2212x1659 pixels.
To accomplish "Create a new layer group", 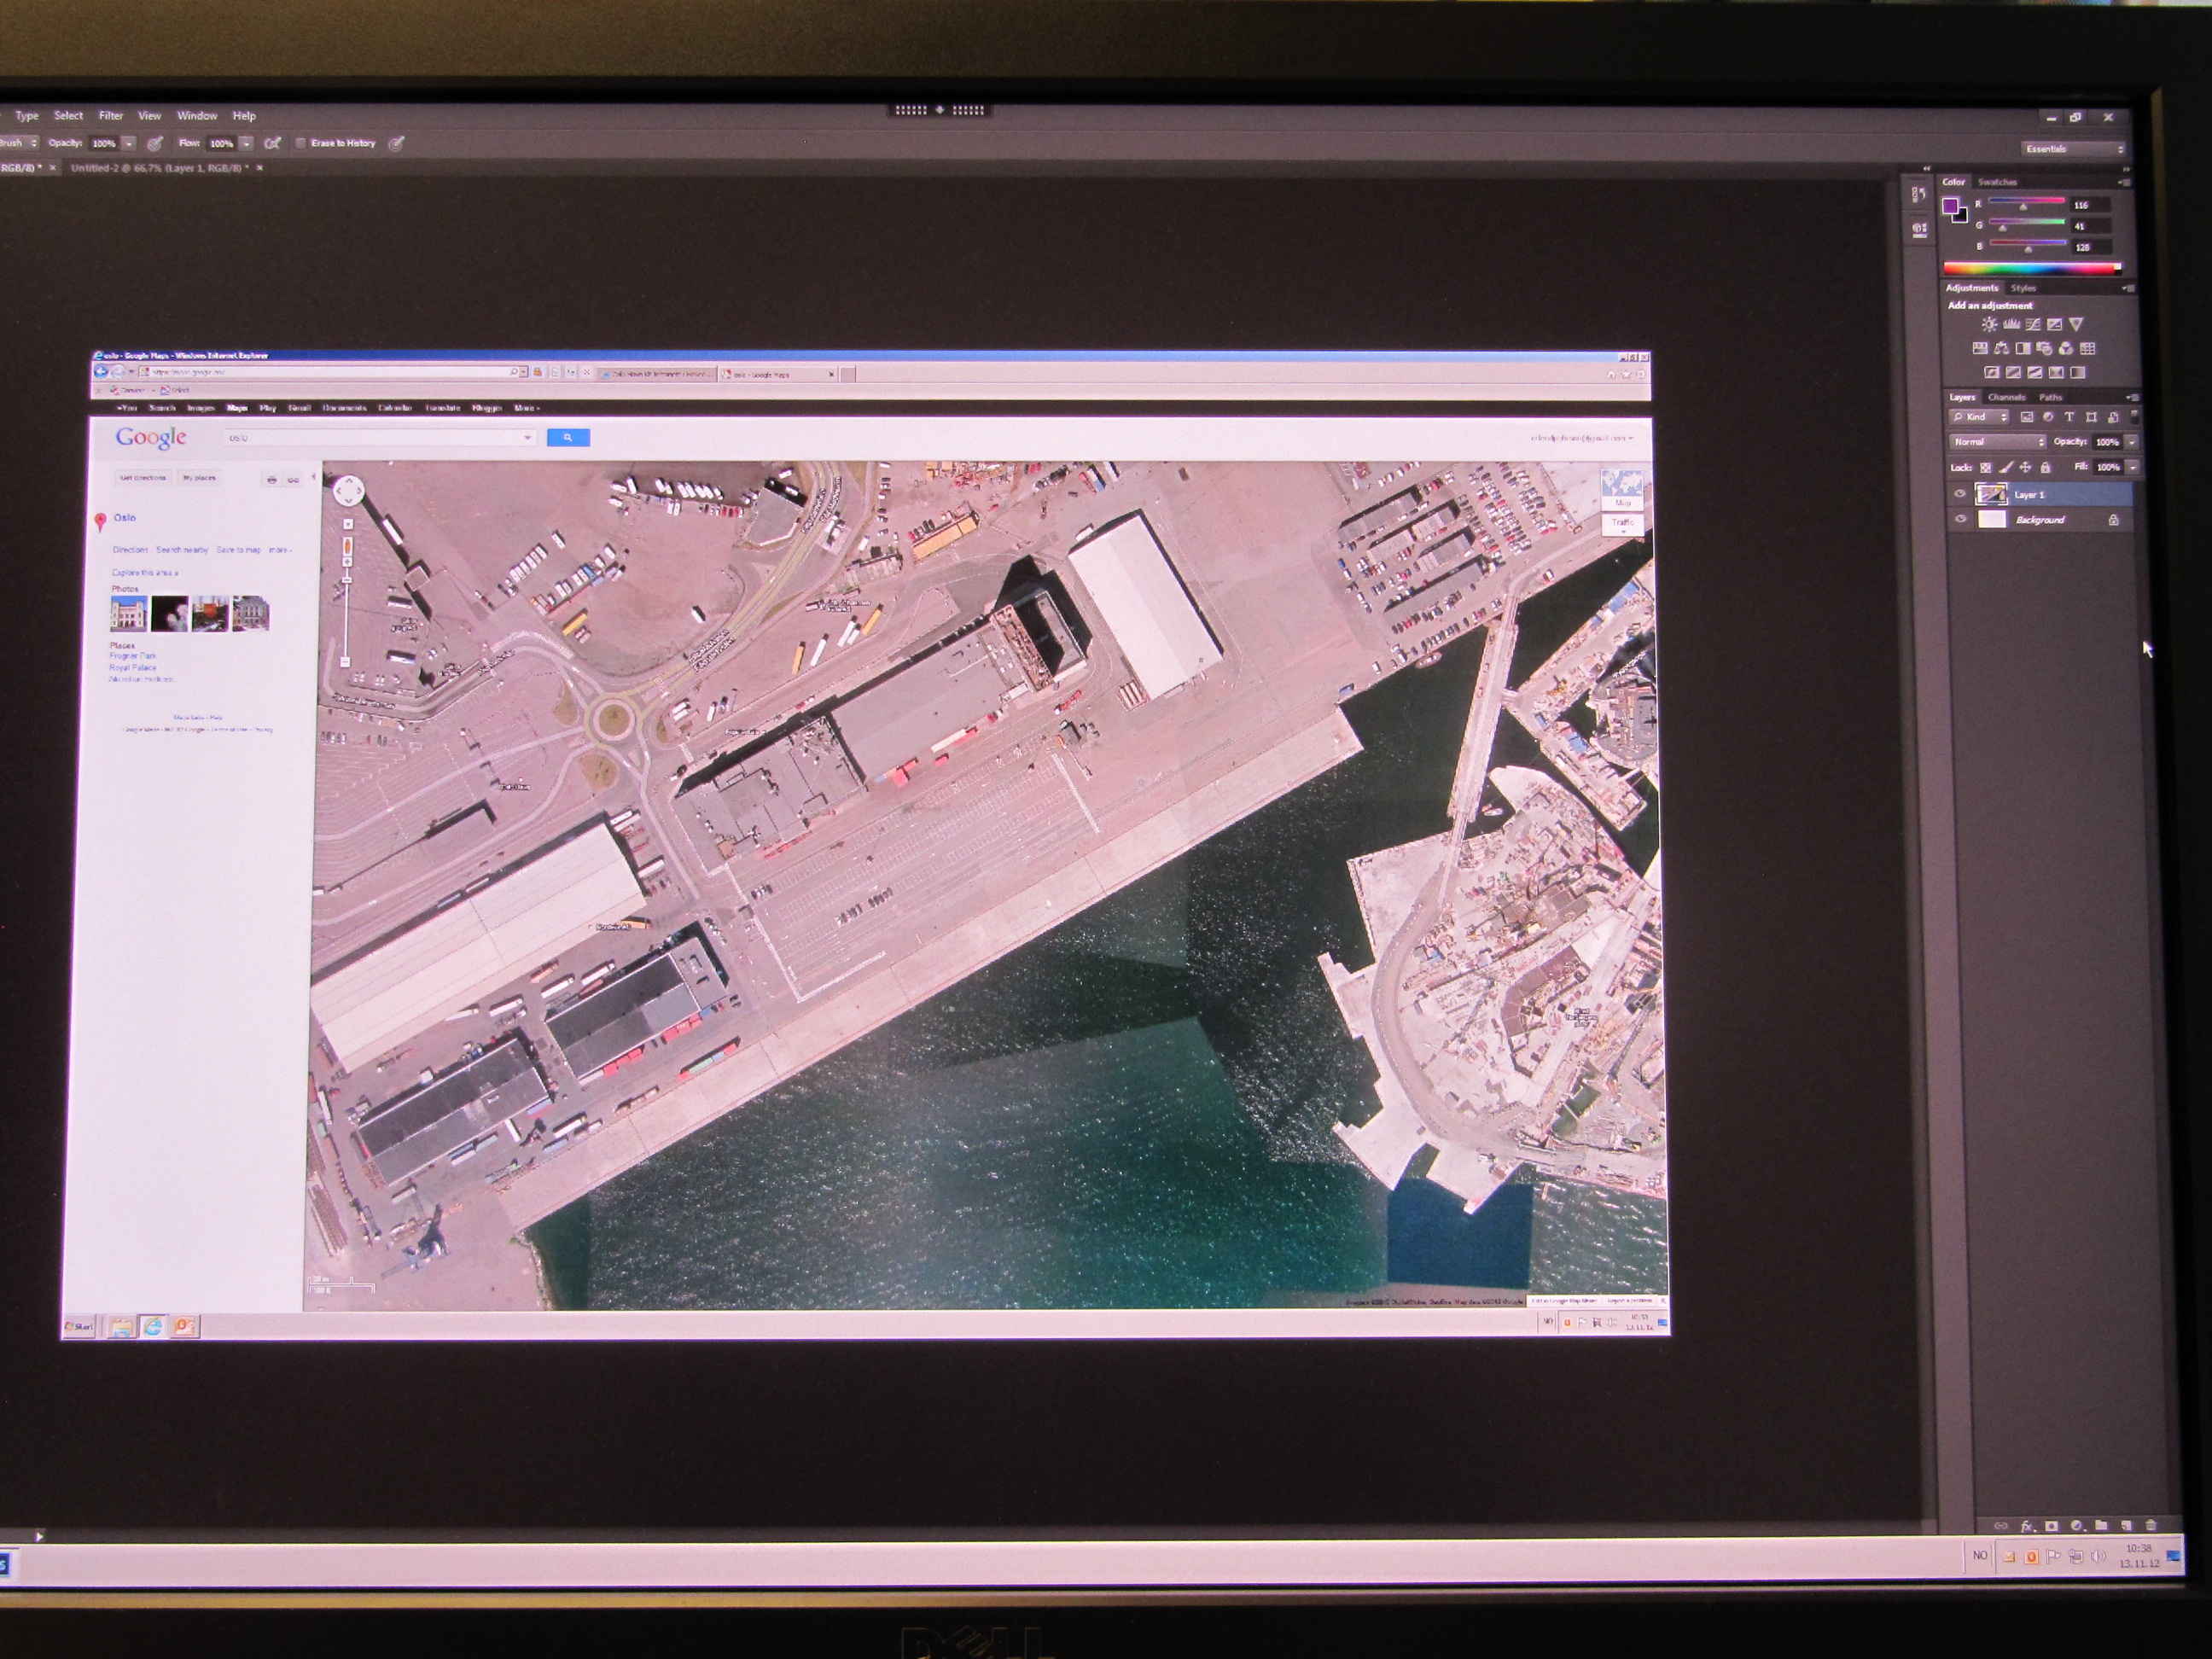I will (2102, 1526).
